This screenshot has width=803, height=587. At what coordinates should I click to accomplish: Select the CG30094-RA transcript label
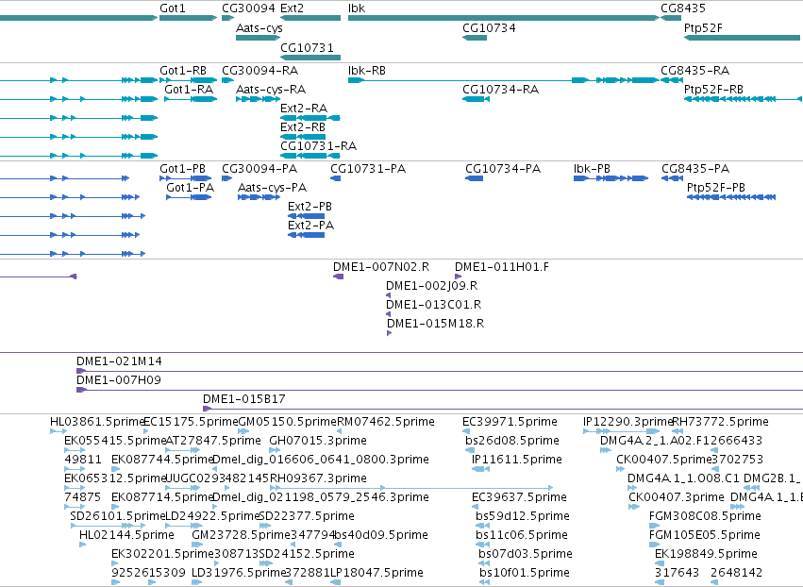pyautogui.click(x=259, y=71)
